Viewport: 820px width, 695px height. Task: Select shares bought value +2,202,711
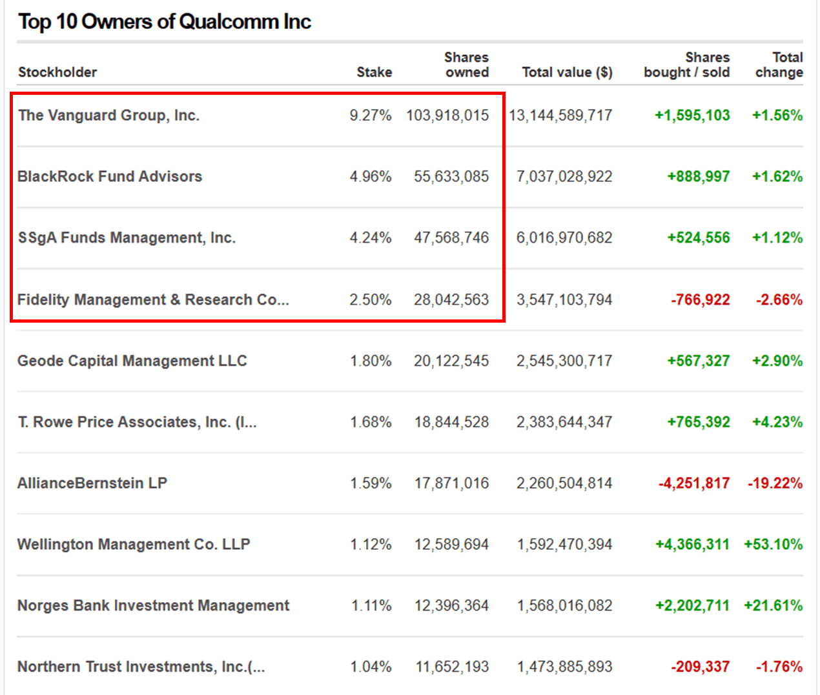pyautogui.click(x=692, y=606)
